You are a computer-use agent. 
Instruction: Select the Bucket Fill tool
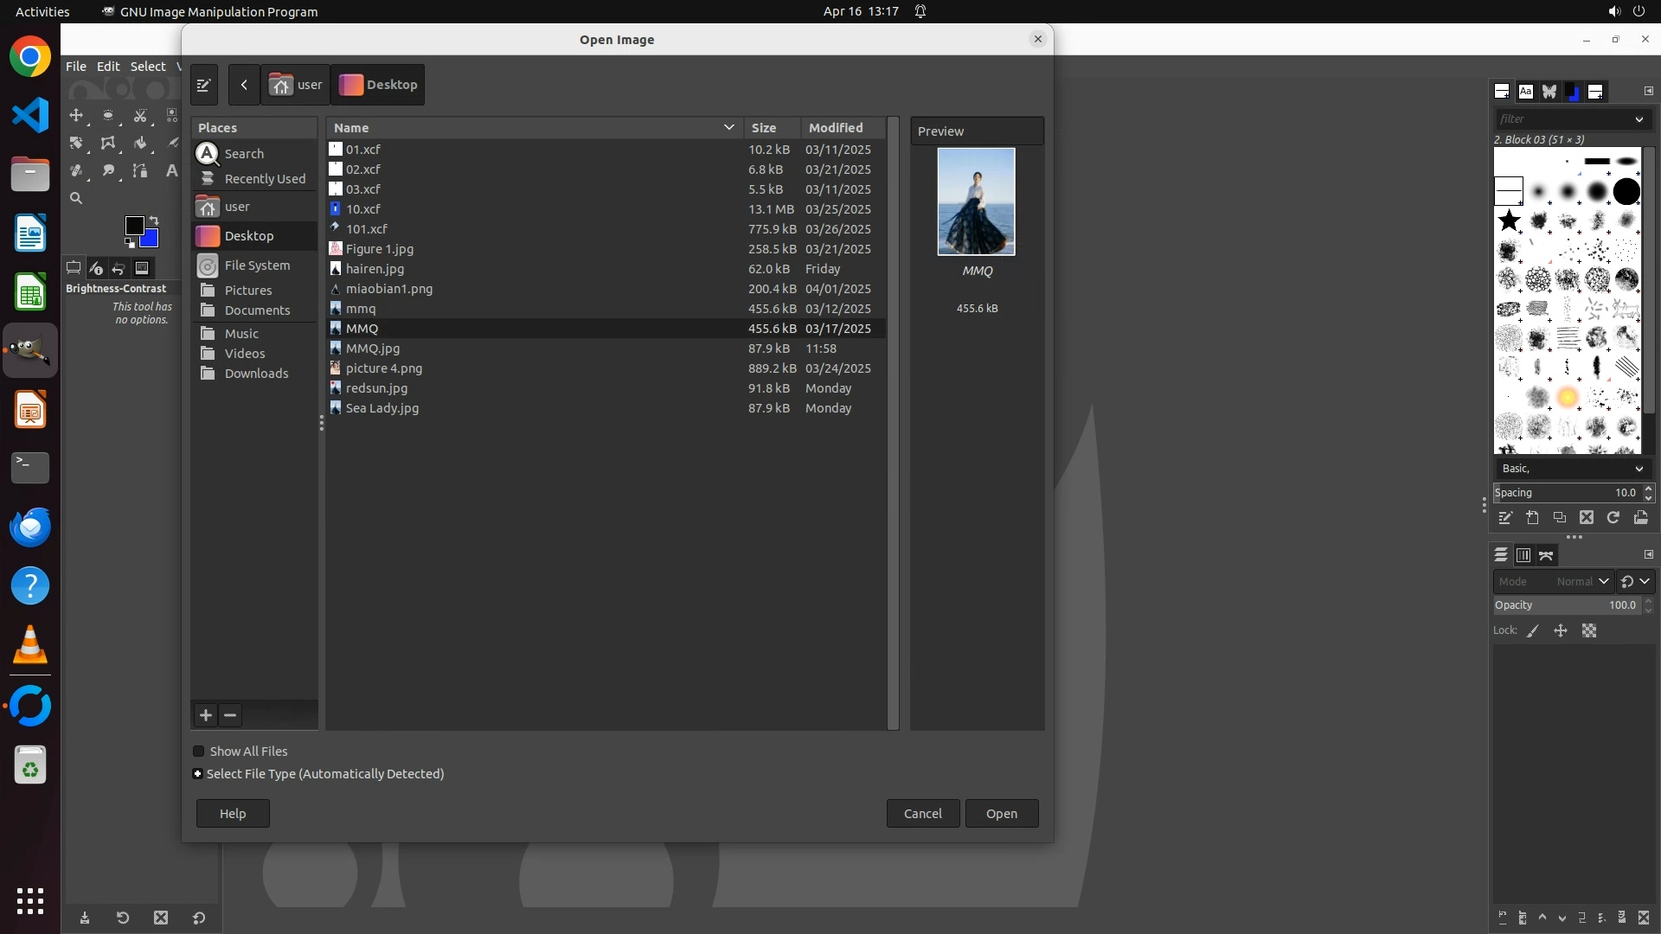coord(140,143)
